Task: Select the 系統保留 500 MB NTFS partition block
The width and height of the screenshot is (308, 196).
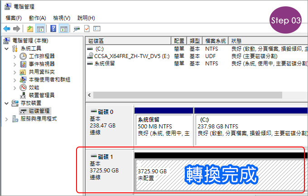Action: tap(164, 130)
